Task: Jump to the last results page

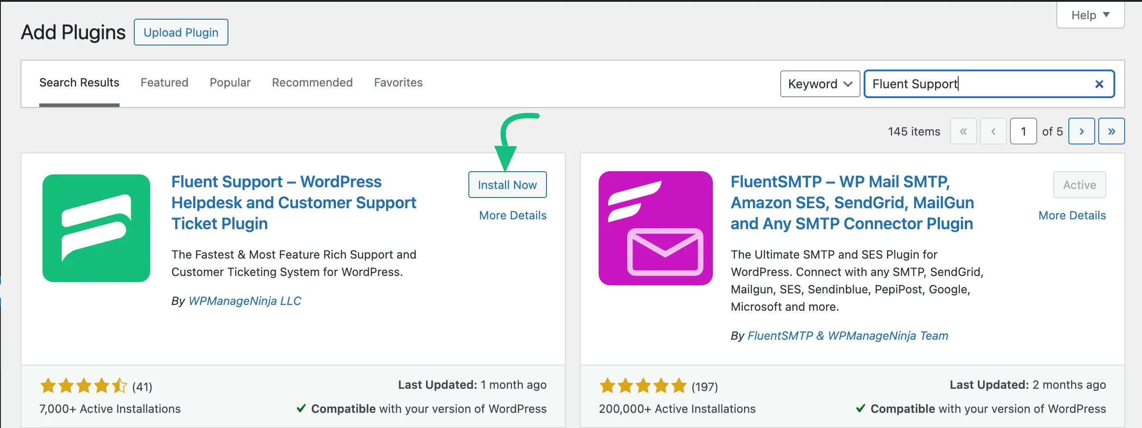Action: (x=1112, y=131)
